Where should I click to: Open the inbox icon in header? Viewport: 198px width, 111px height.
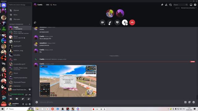pyautogui.click(x=191, y=5)
